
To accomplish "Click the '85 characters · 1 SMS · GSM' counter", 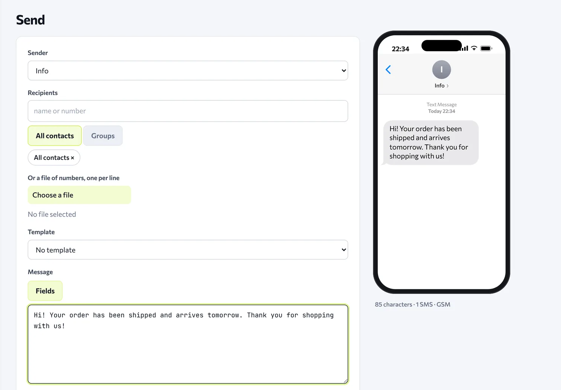I will coord(413,305).
